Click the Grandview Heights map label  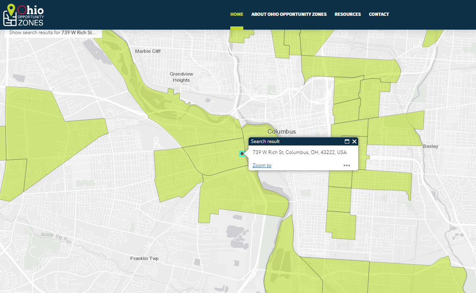pos(181,77)
